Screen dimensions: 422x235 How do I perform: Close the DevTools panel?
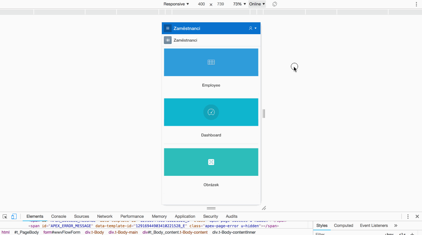[417, 216]
